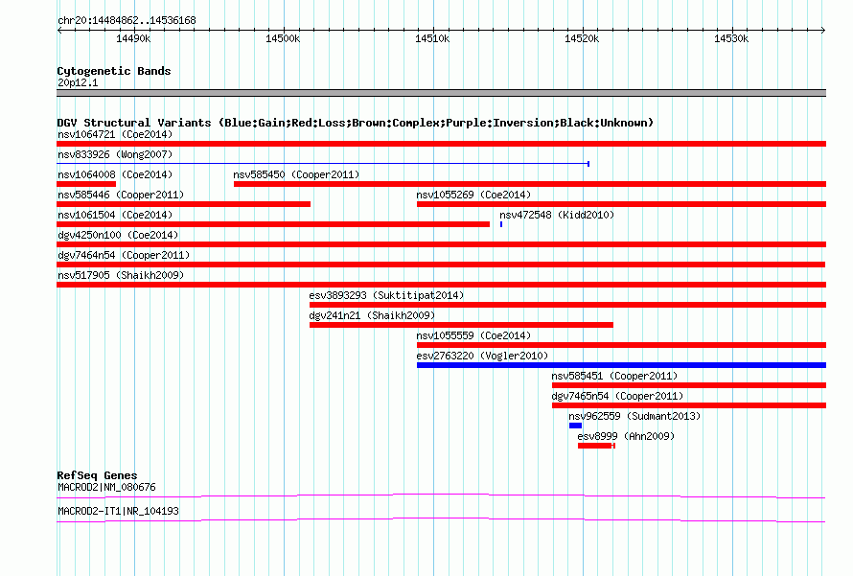The height and width of the screenshot is (576, 853).
Task: Select the red bar under dgv241n21
Action: click(x=461, y=325)
